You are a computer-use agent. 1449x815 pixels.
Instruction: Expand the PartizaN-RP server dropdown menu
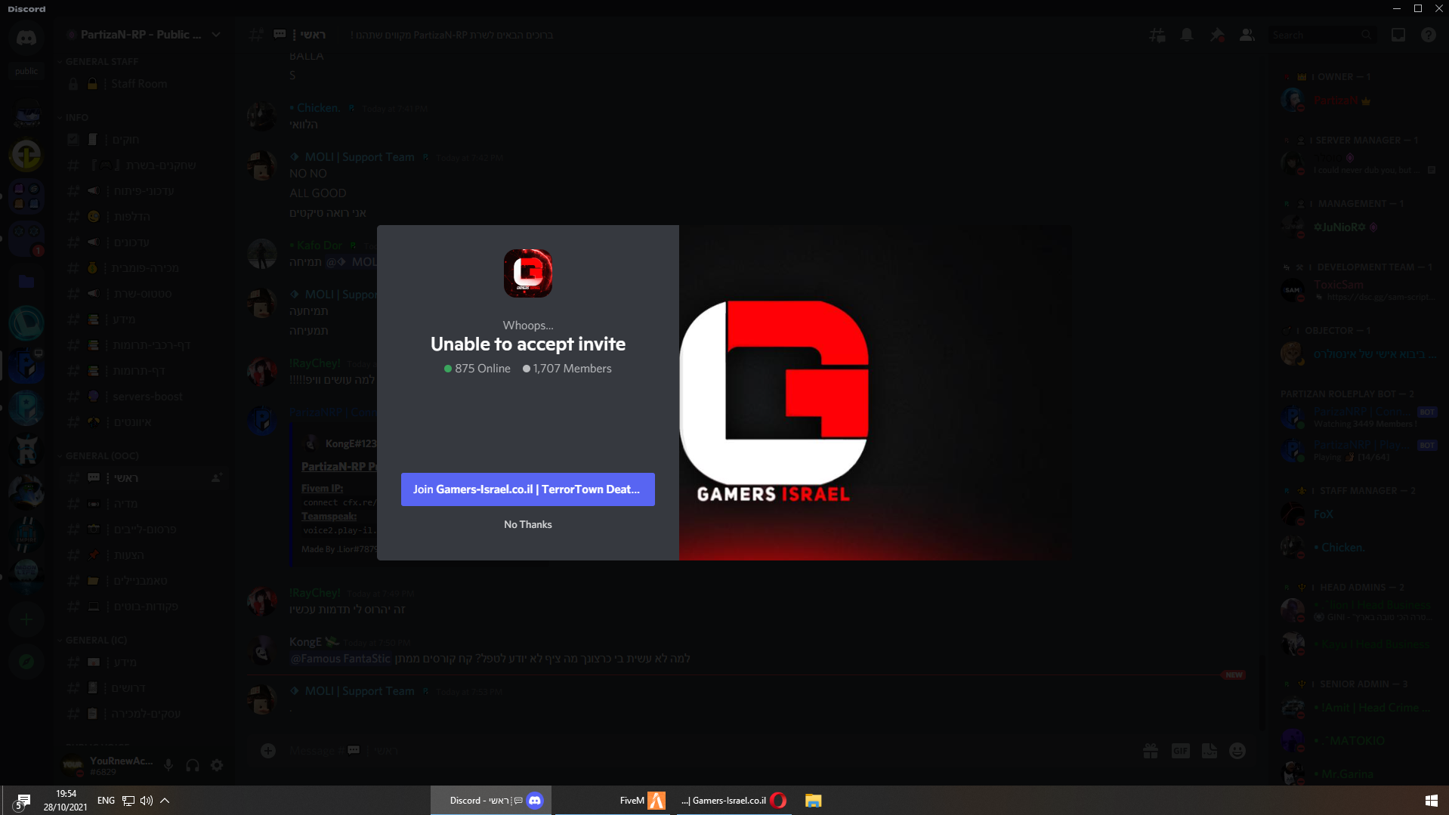pyautogui.click(x=216, y=35)
